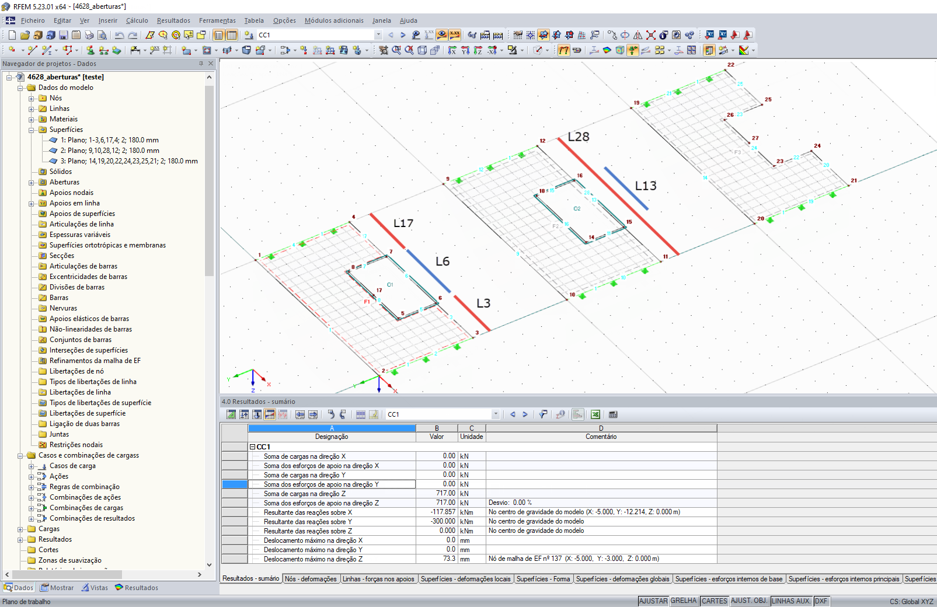The width and height of the screenshot is (937, 607).
Task: Switch to Linhas - forças nos apoios tab
Action: (x=378, y=579)
